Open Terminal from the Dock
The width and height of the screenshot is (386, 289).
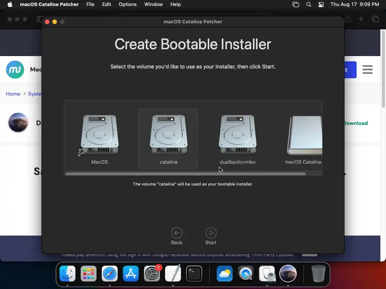click(x=194, y=274)
